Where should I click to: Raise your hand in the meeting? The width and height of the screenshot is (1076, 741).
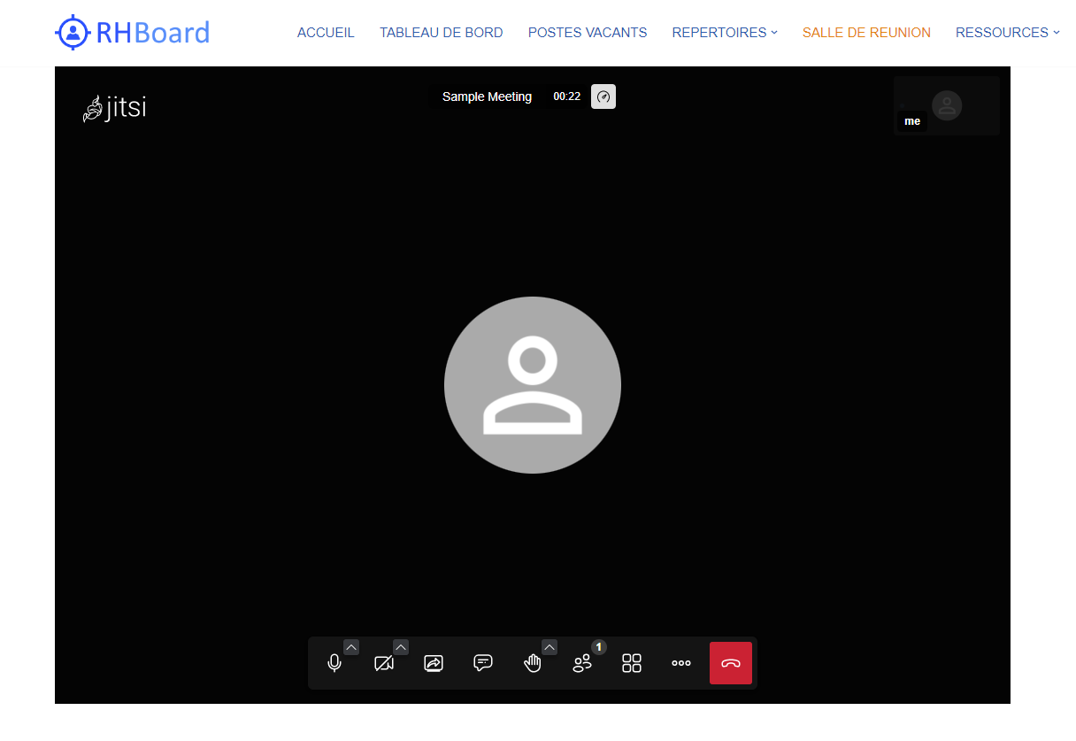point(532,663)
